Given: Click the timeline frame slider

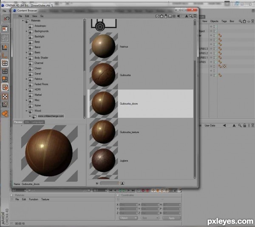Looking at the screenshot, I should click(59, 190).
